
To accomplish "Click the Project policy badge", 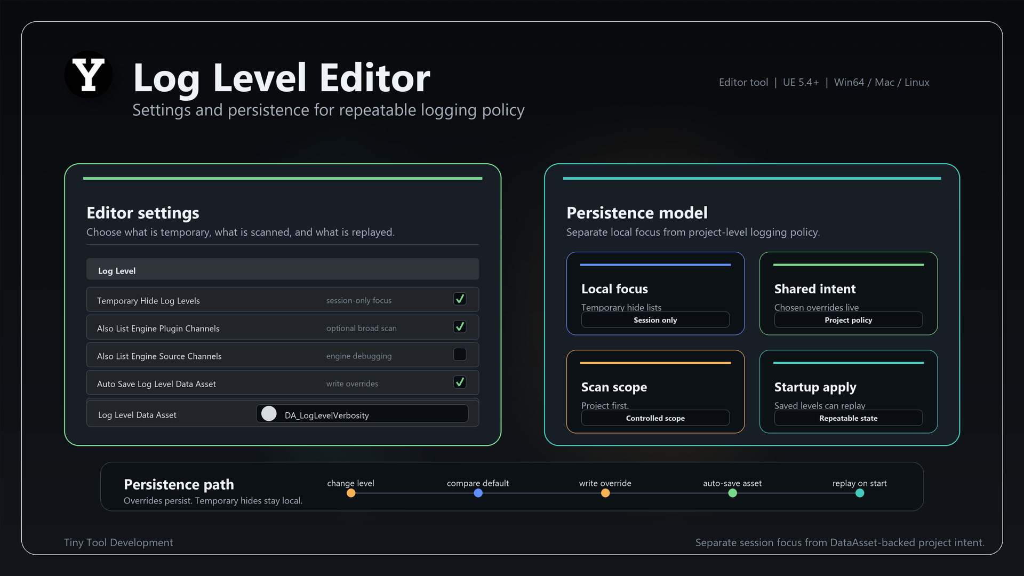I will pos(848,320).
